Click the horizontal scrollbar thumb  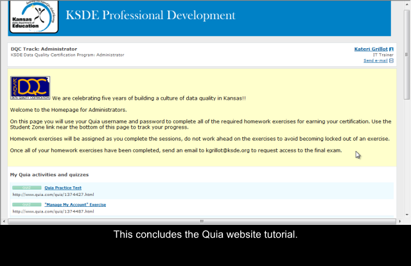click(201, 221)
